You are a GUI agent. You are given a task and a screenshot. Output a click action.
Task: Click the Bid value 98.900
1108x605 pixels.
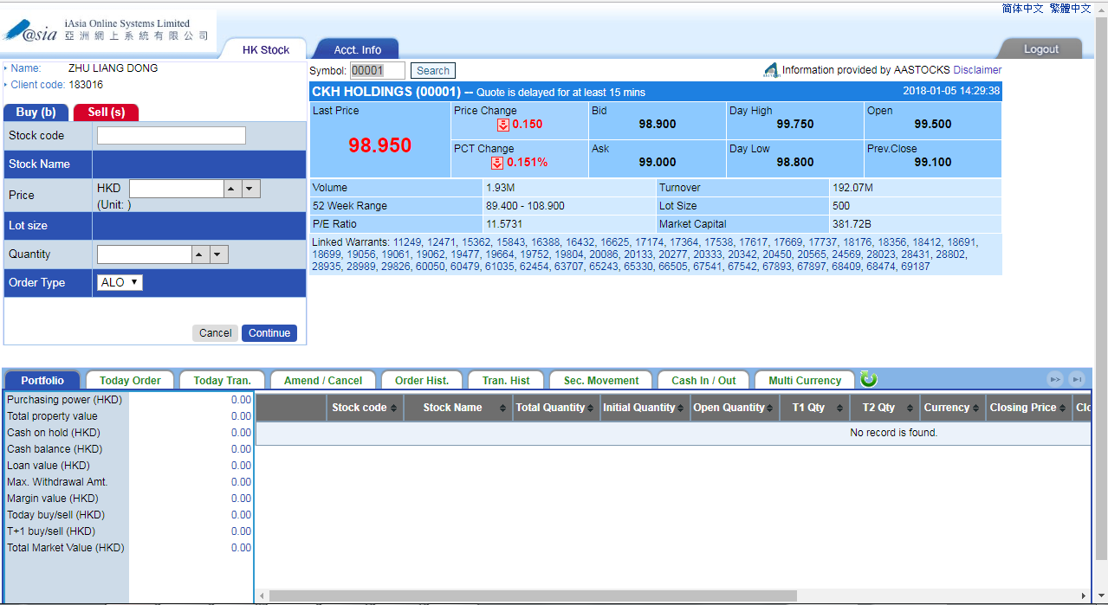click(658, 124)
